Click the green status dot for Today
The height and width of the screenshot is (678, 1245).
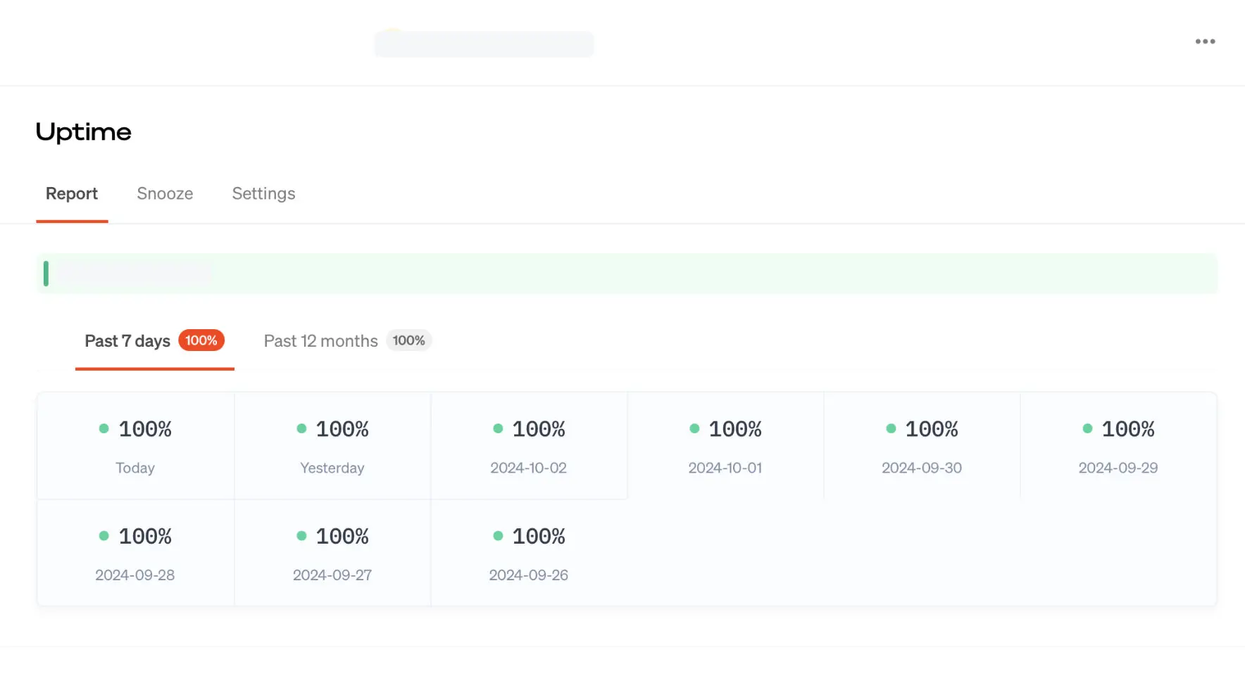point(104,428)
